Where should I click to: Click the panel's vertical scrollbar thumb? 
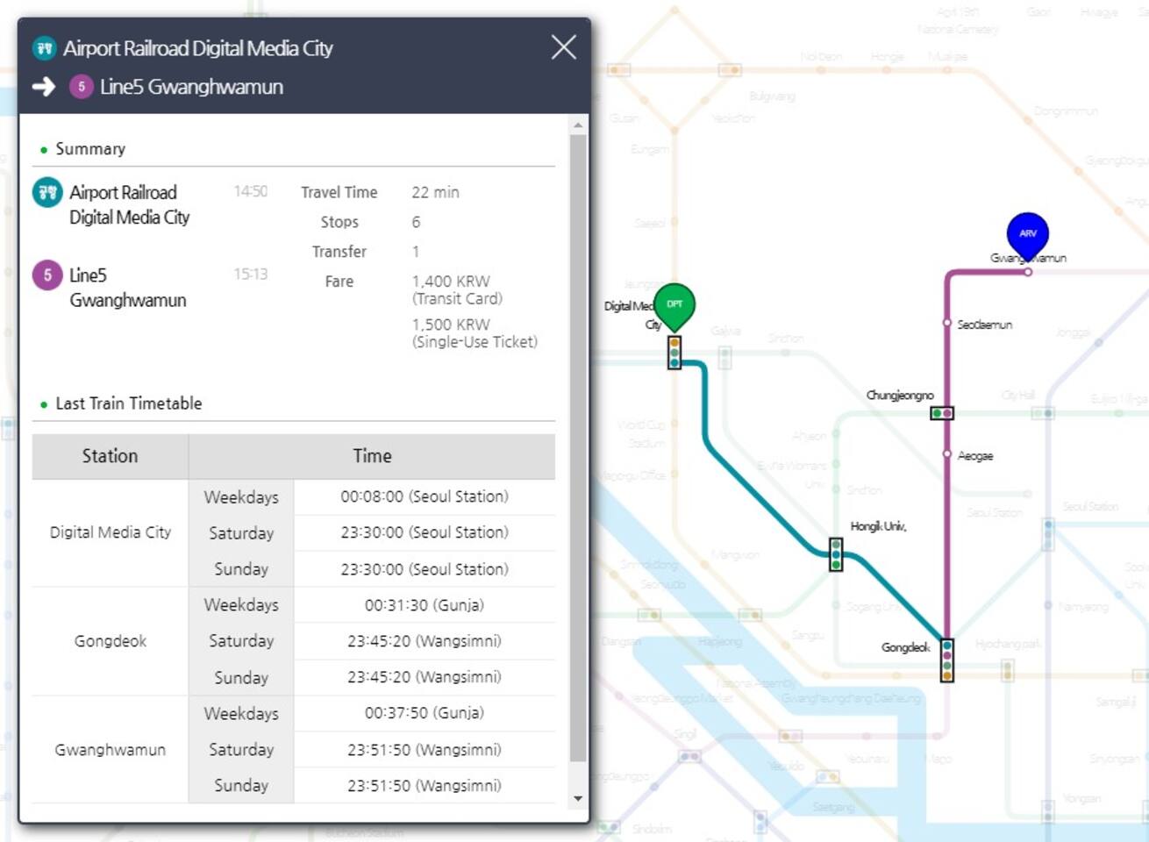pyautogui.click(x=577, y=447)
